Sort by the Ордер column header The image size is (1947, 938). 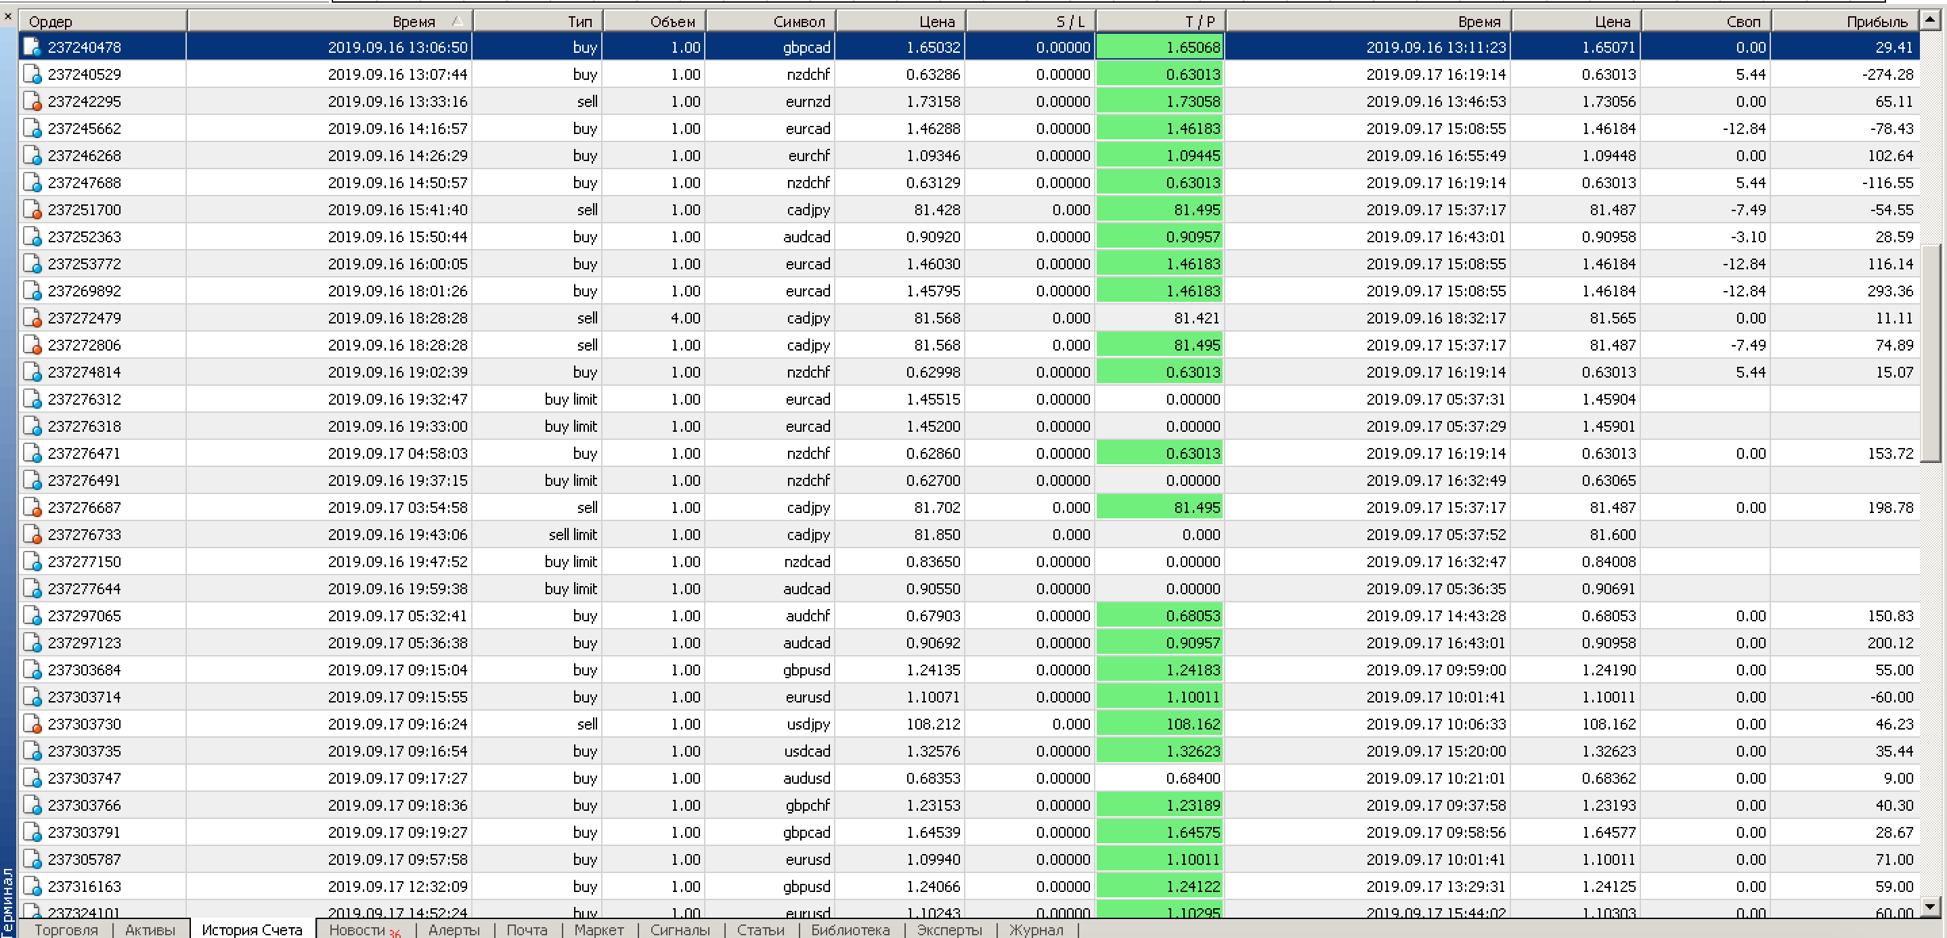click(x=103, y=21)
